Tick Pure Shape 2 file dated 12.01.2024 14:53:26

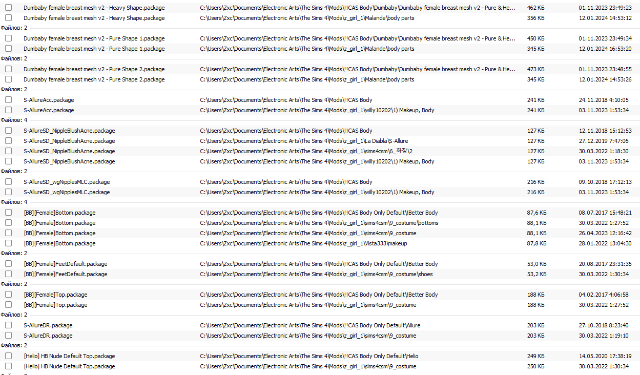point(8,79)
